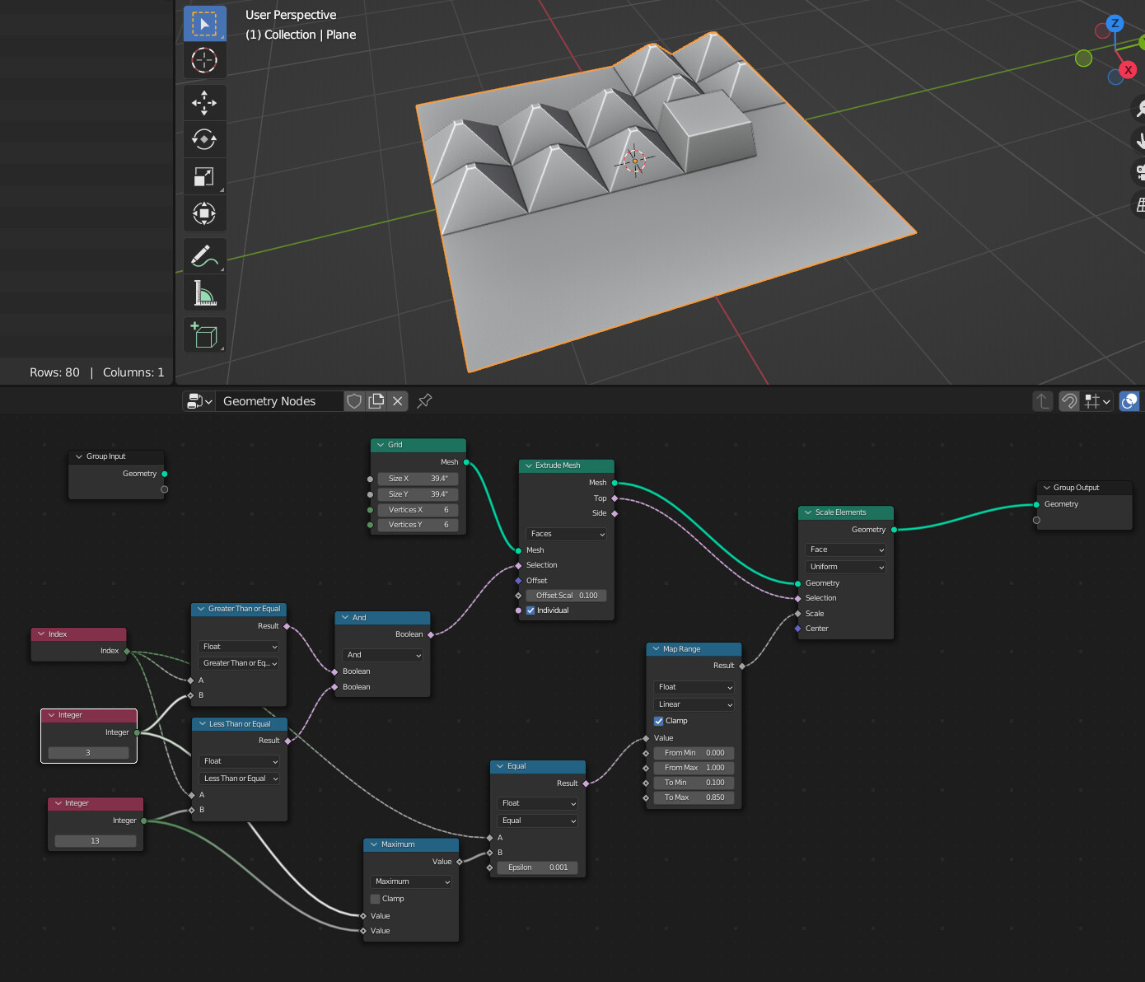The width and height of the screenshot is (1145, 982).
Task: Toggle fake user shield for Geometry Nodes tree
Action: (354, 401)
